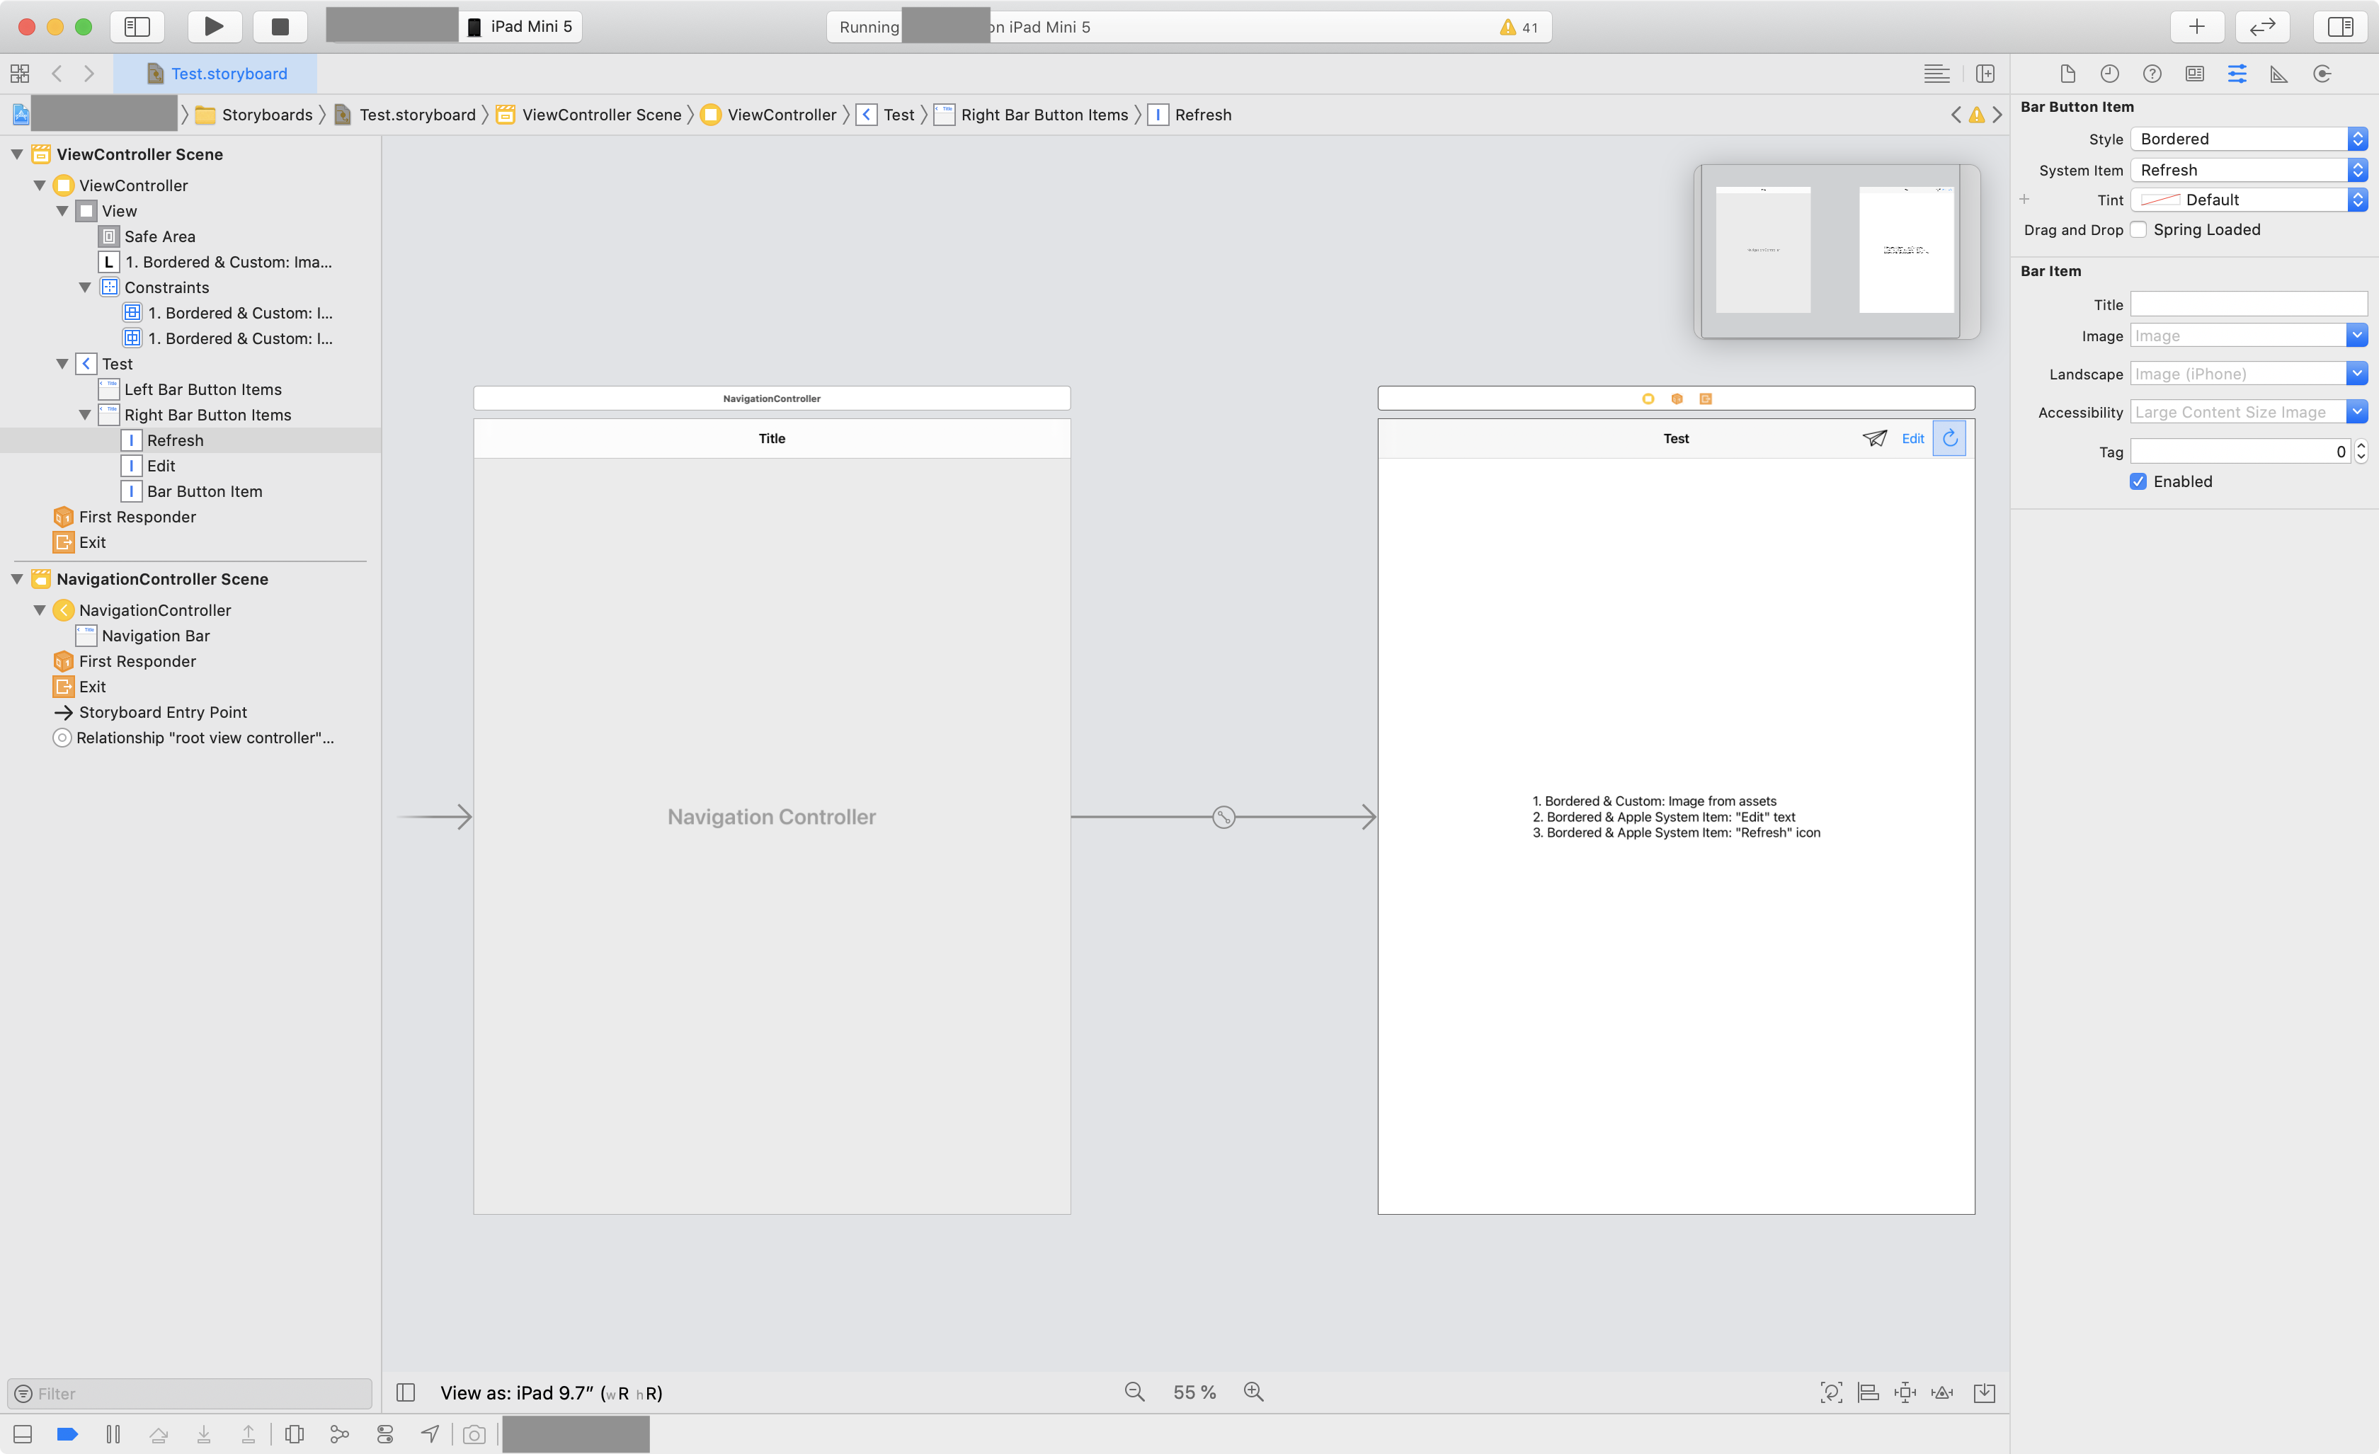Click the zoom in magnifier icon
This screenshot has height=1454, width=2379.
click(x=1253, y=1391)
